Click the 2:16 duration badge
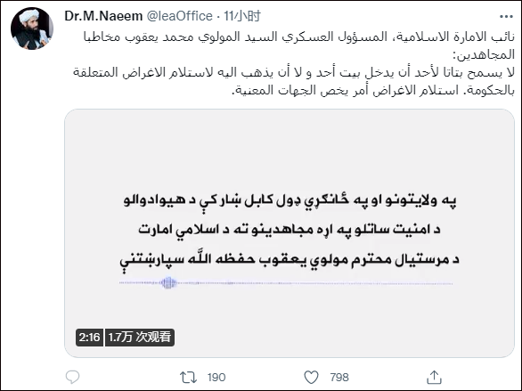This screenshot has height=391, width=522. point(89,338)
